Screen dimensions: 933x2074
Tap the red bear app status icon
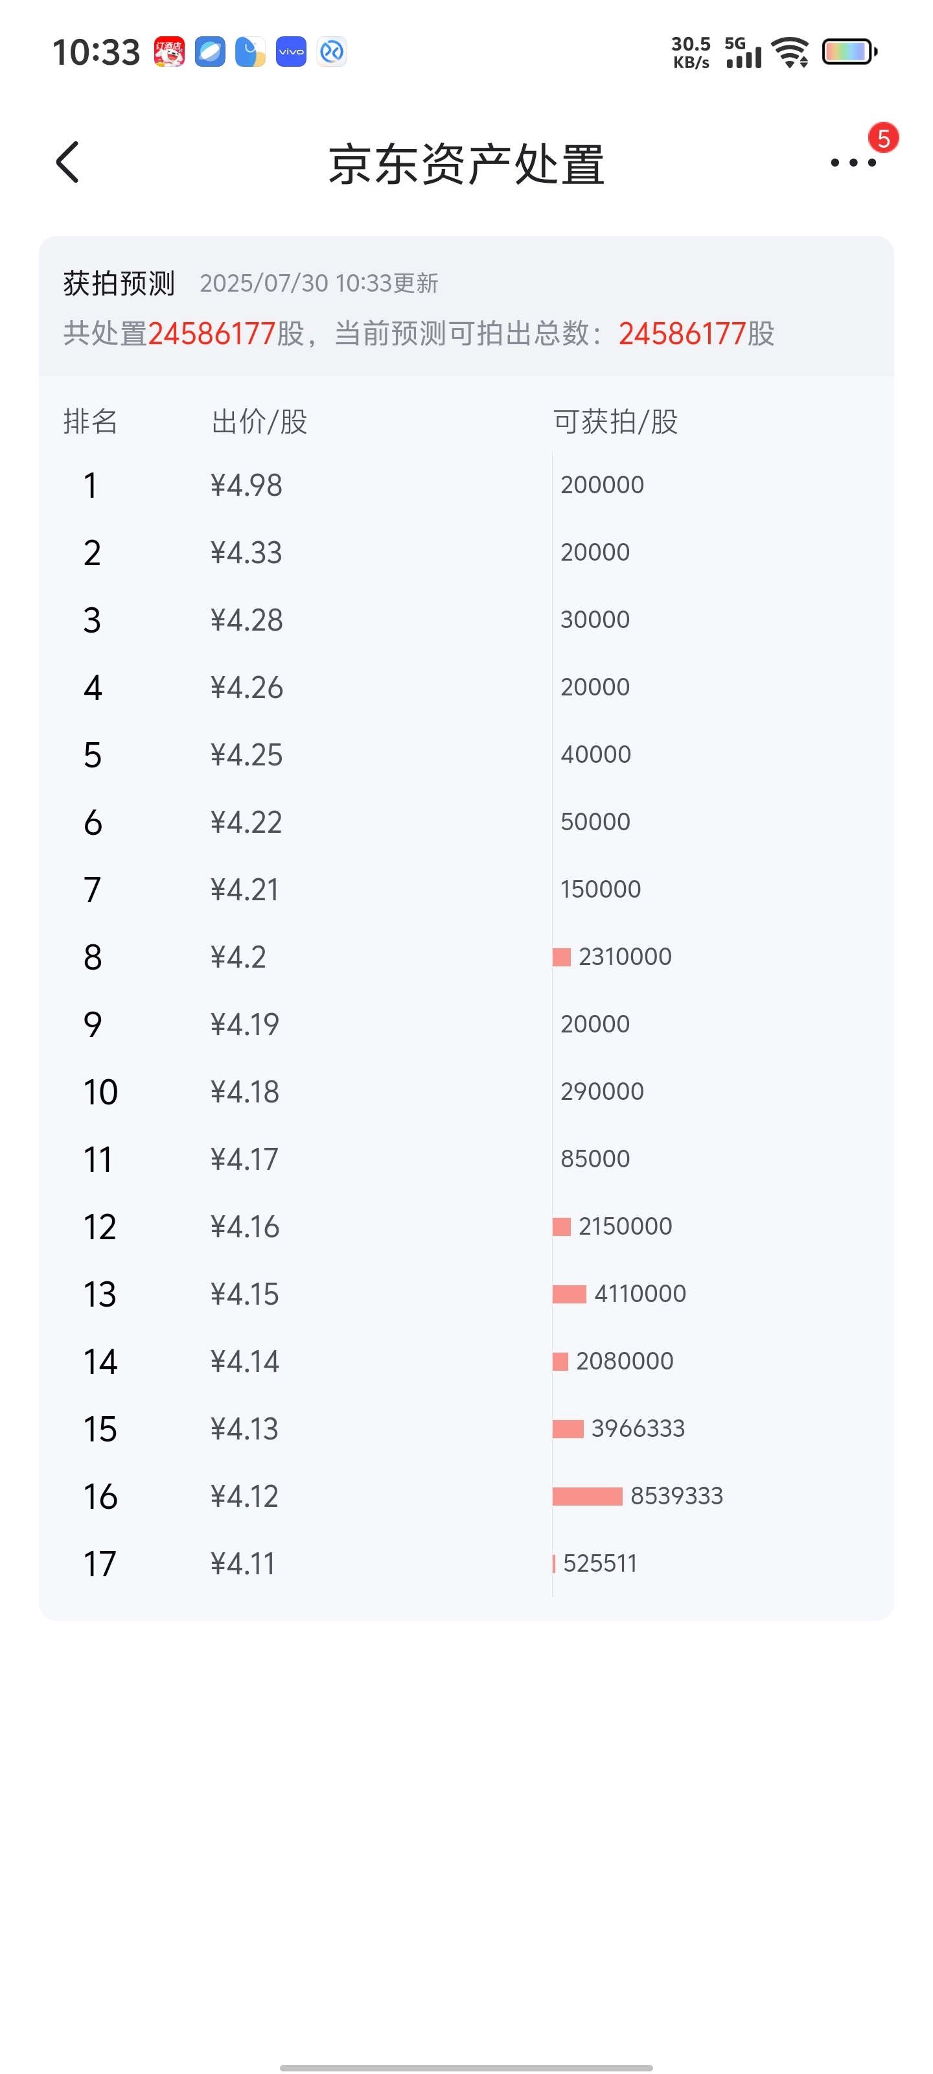click(169, 52)
